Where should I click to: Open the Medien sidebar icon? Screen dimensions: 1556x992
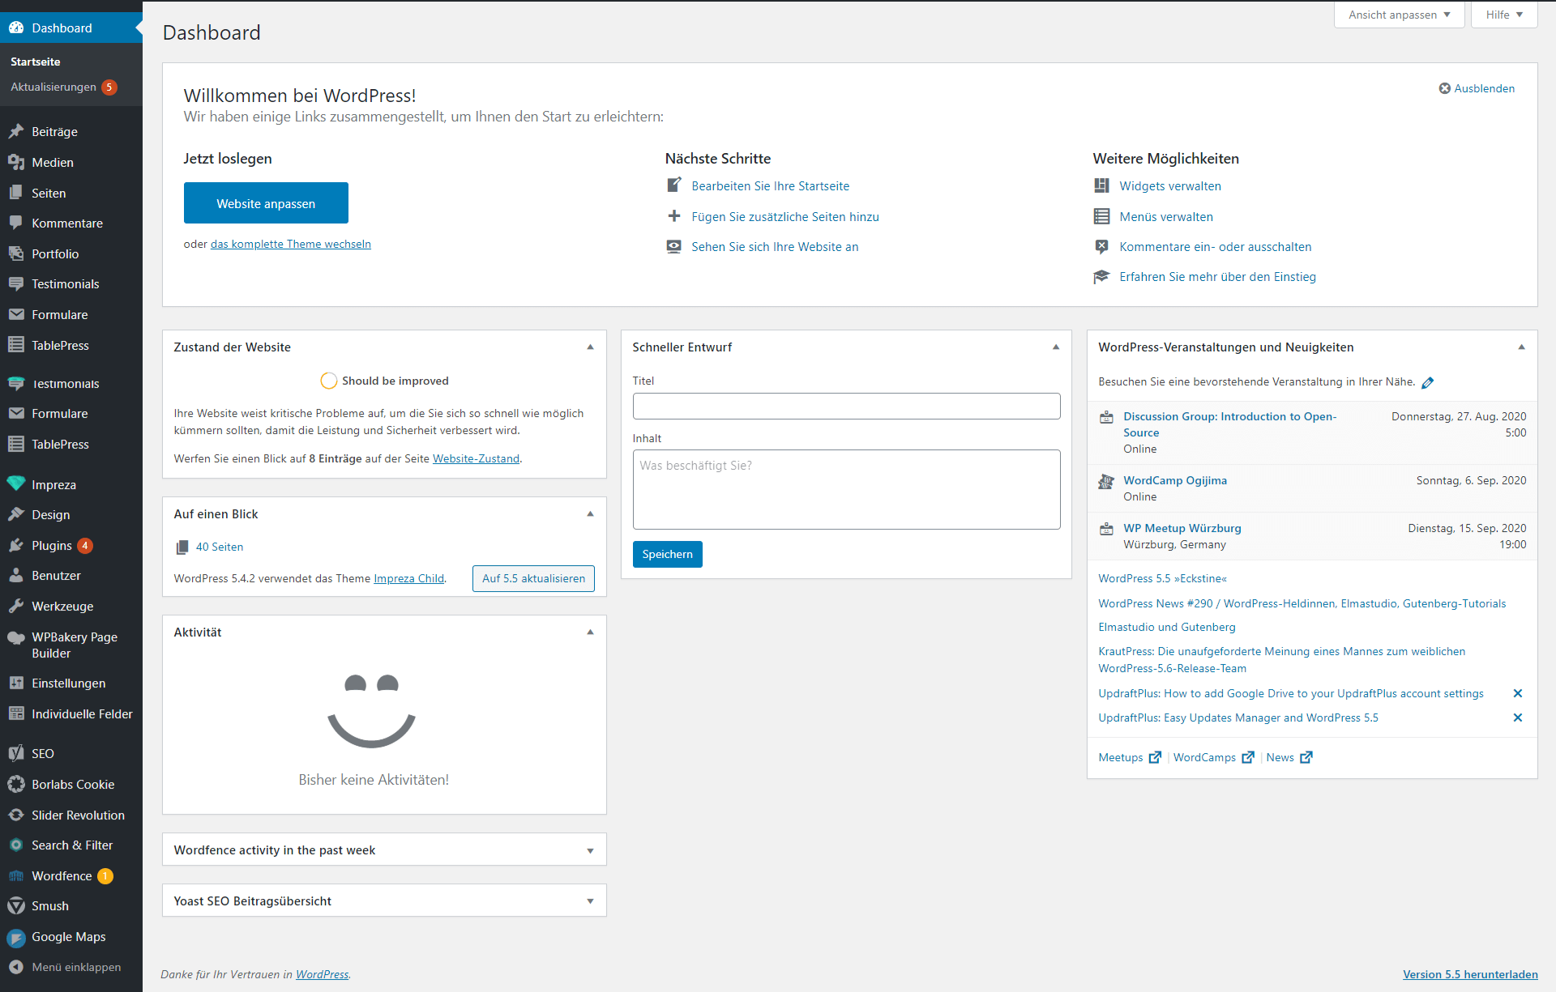point(16,162)
